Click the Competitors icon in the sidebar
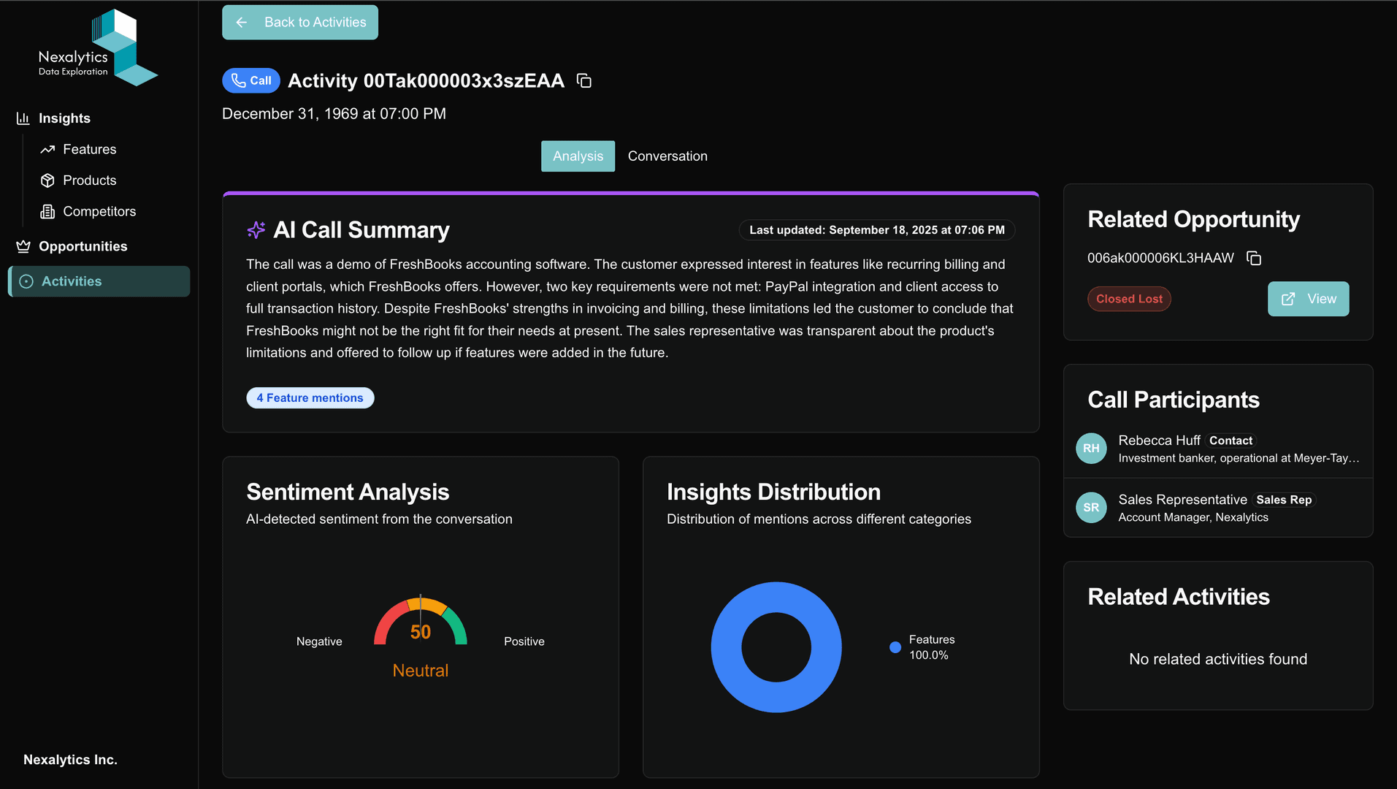Image resolution: width=1397 pixels, height=789 pixels. (47, 211)
